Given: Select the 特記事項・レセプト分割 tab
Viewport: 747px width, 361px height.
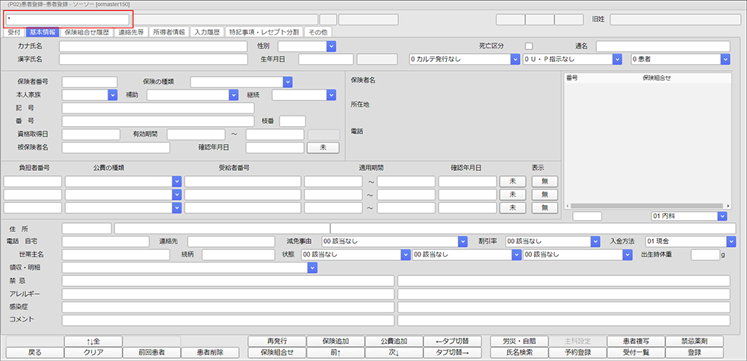Looking at the screenshot, I should (x=264, y=32).
